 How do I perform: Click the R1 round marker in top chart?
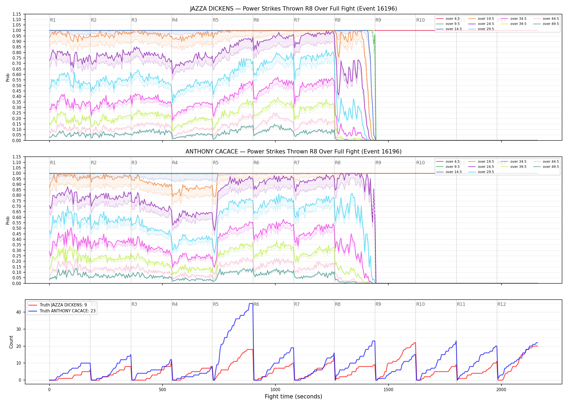(x=53, y=20)
